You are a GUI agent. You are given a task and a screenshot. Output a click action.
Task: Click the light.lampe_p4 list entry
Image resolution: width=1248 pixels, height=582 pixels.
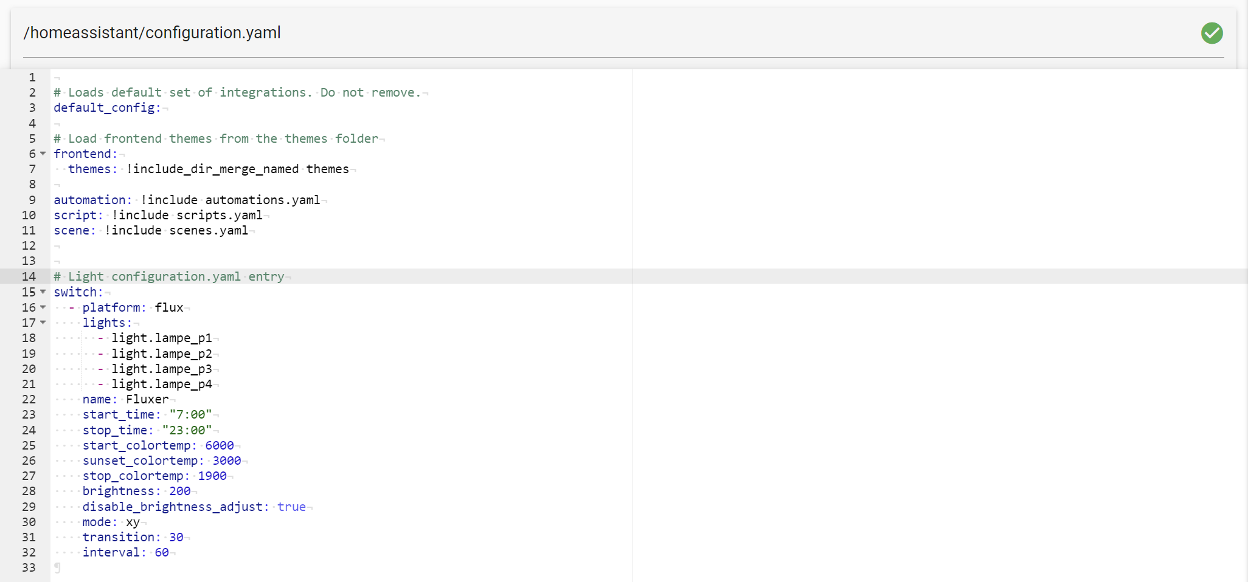tap(161, 384)
